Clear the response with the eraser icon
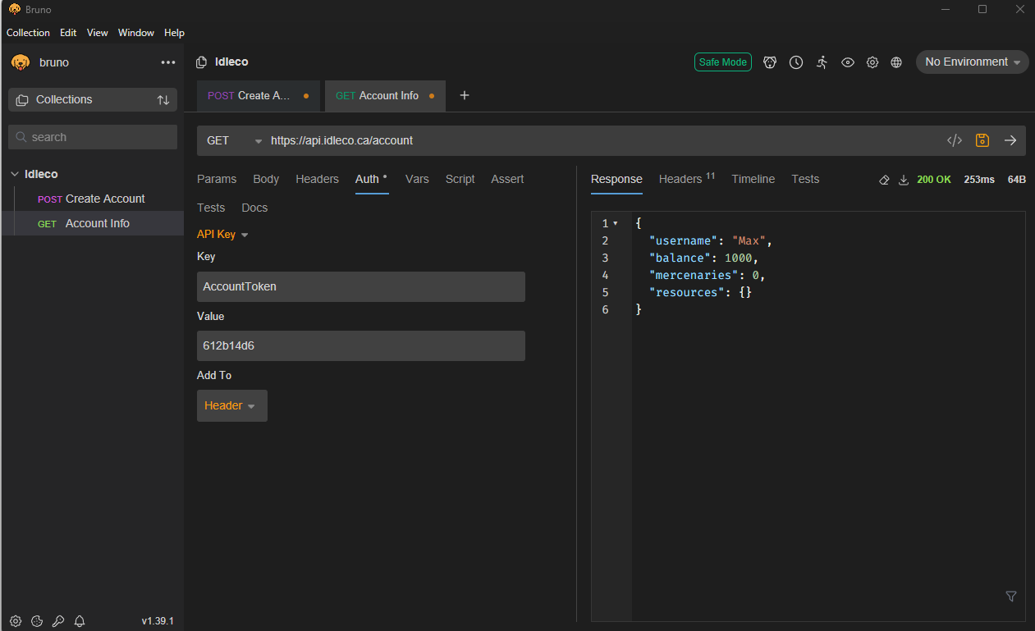This screenshot has height=631, width=1035. coord(884,180)
